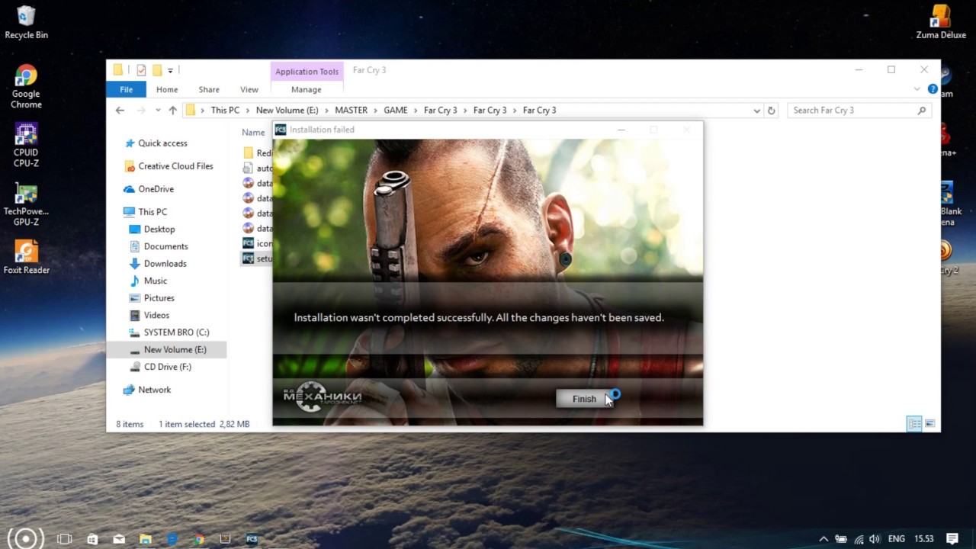The image size is (976, 549).
Task: Expand the ribbon with the chevron
Action: 917,89
